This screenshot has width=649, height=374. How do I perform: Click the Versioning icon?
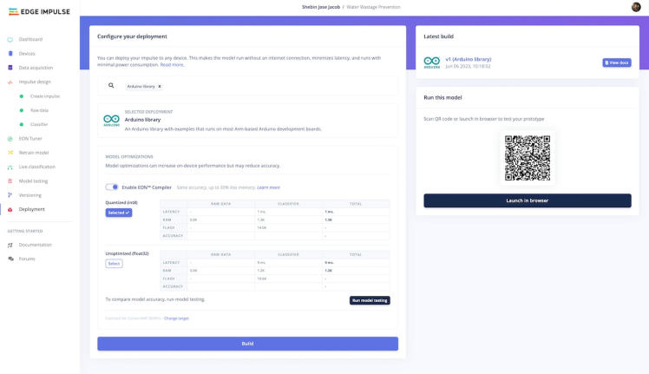point(10,195)
